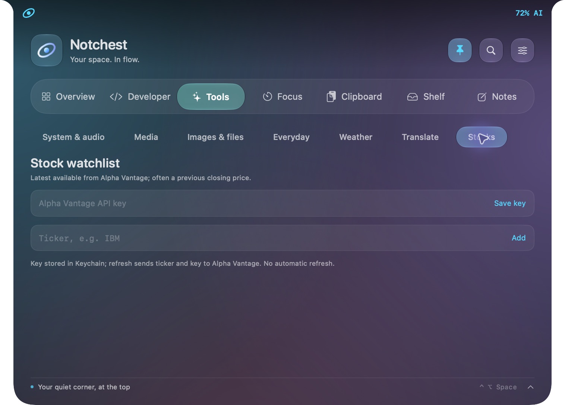Open the Translate sub-tab
The height and width of the screenshot is (405, 565).
(420, 137)
